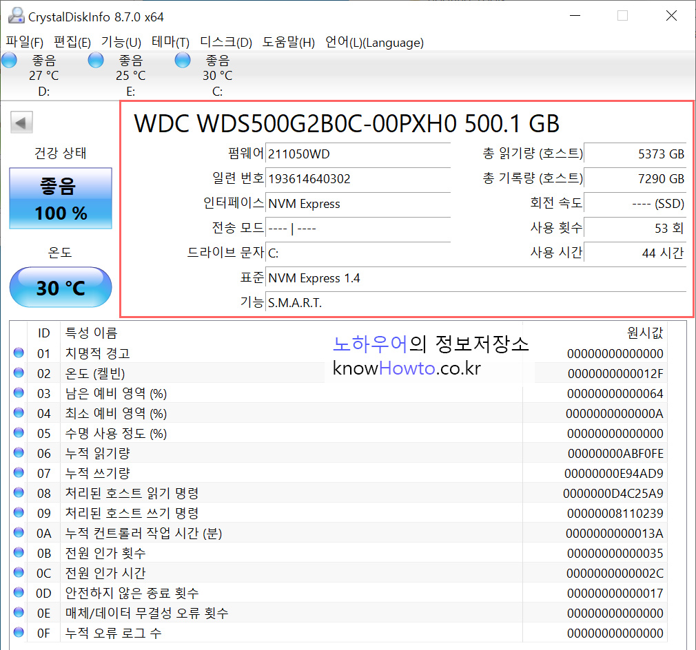The height and width of the screenshot is (650, 696).
Task: Select raw value 0000008110239
Action: coord(615,514)
